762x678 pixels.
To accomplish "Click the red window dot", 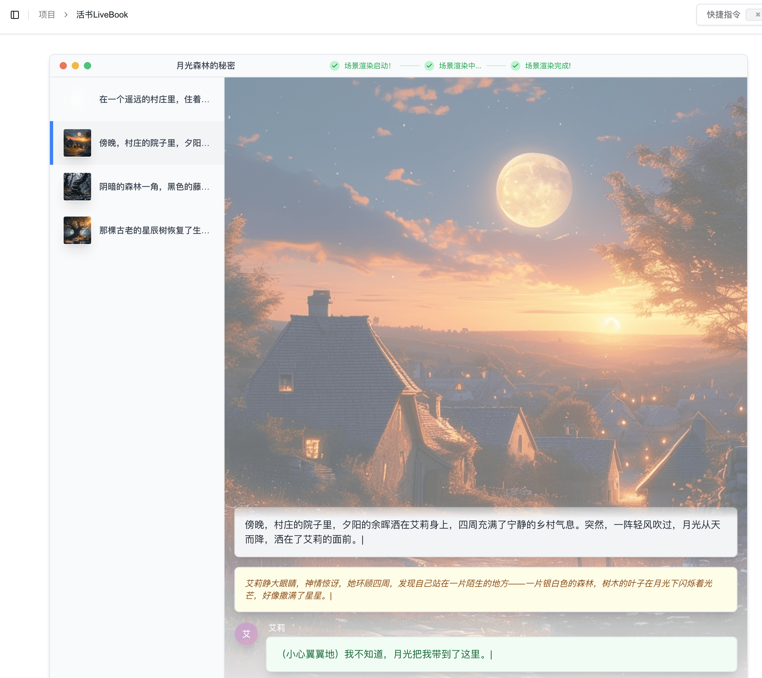I will pos(63,66).
